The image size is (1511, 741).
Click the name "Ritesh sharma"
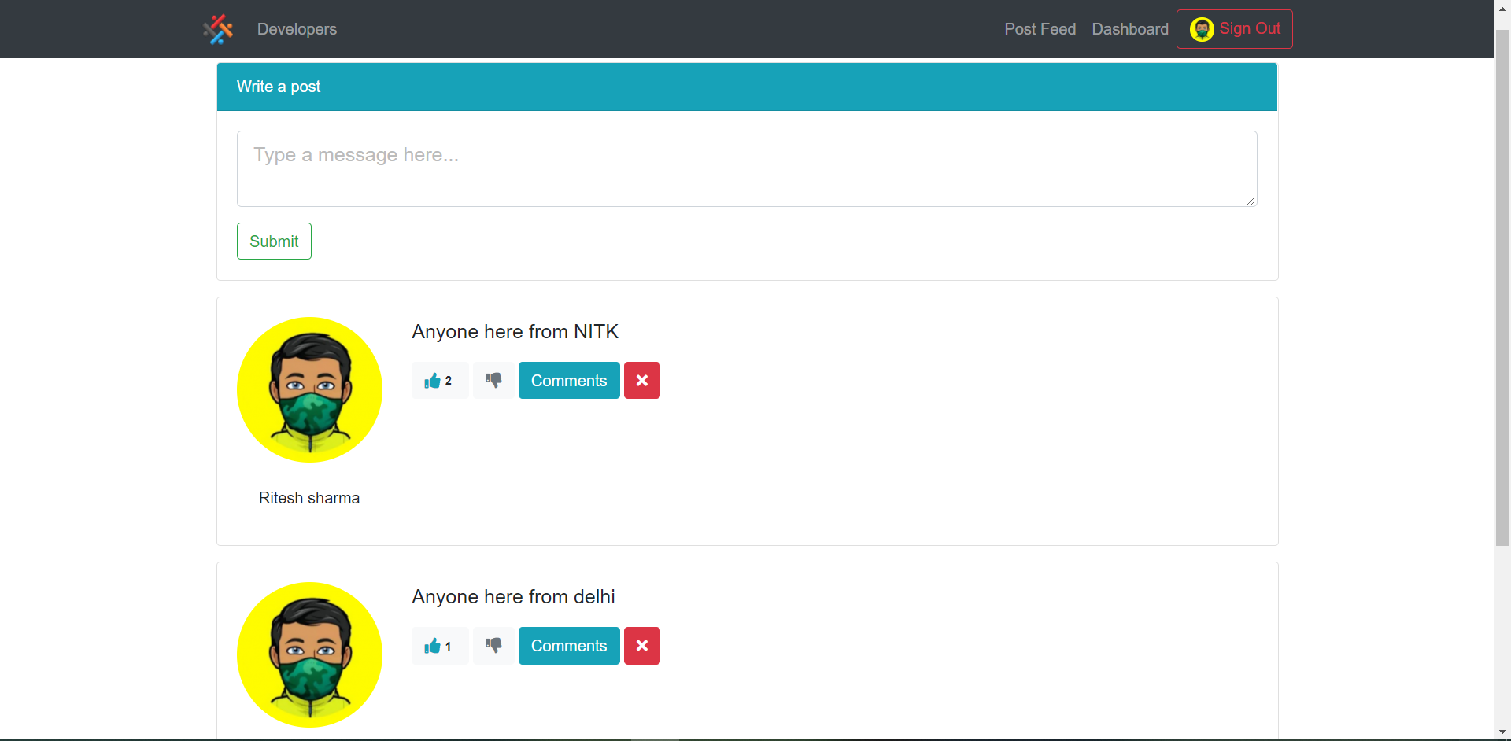[308, 497]
